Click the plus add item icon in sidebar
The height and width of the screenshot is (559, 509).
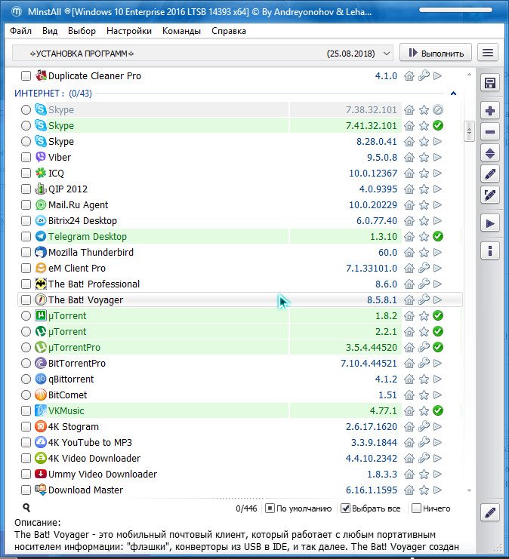pyautogui.click(x=489, y=111)
